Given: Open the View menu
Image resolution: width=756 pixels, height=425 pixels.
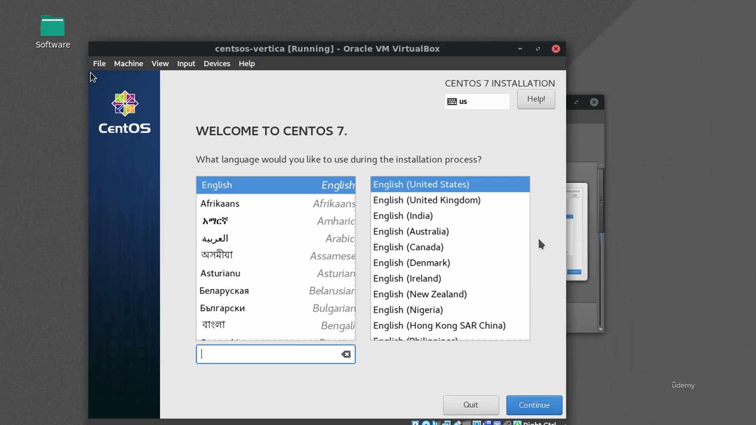Looking at the screenshot, I should click(160, 63).
